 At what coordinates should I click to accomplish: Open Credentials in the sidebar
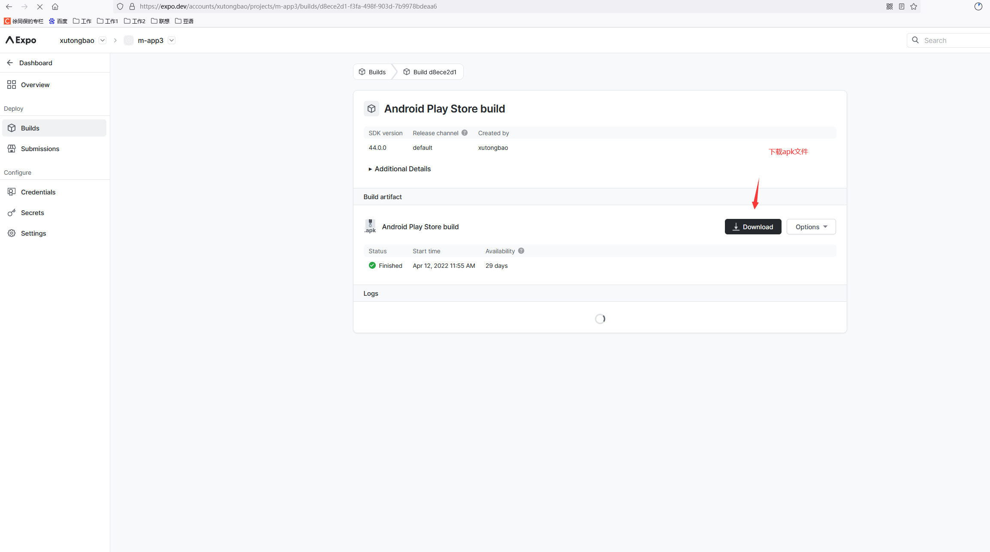[x=38, y=192]
